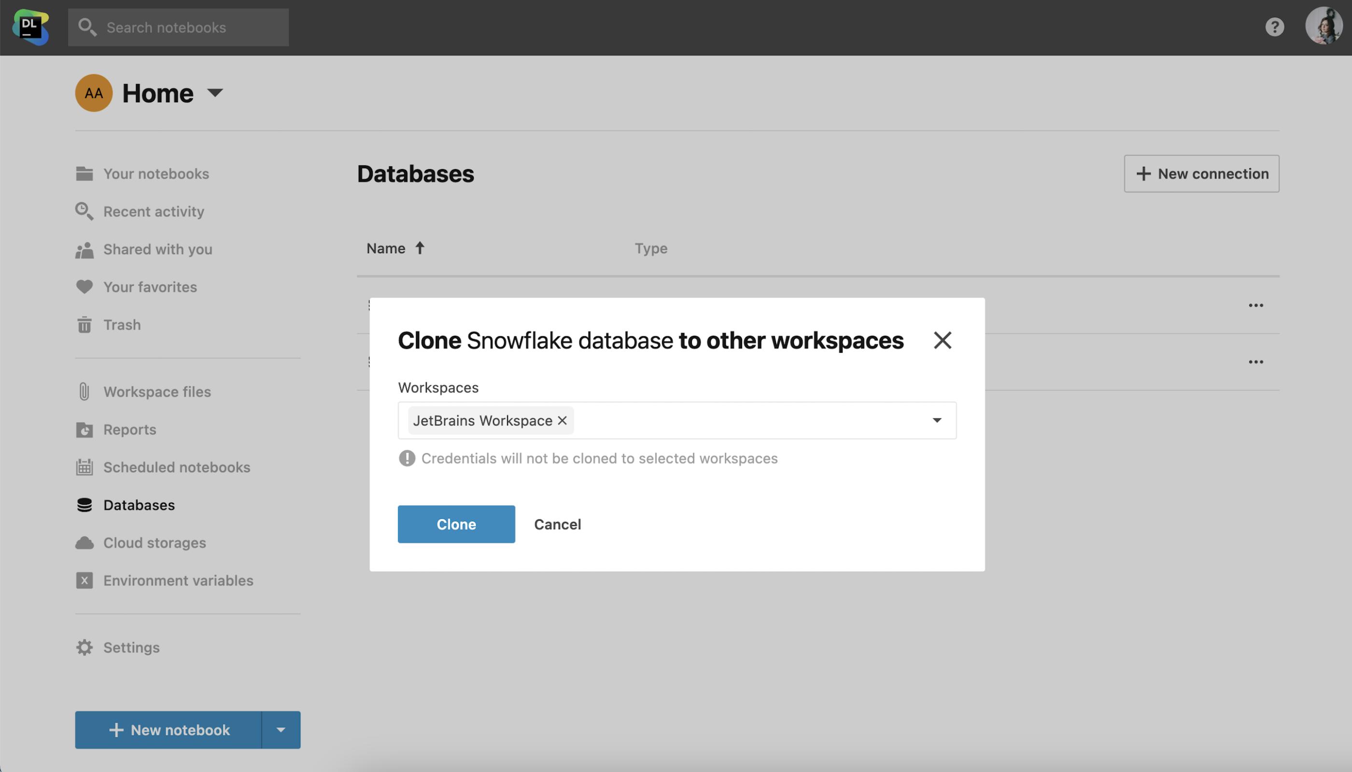Click the New connection button
Screen dimensions: 1352x772
pos(1201,173)
